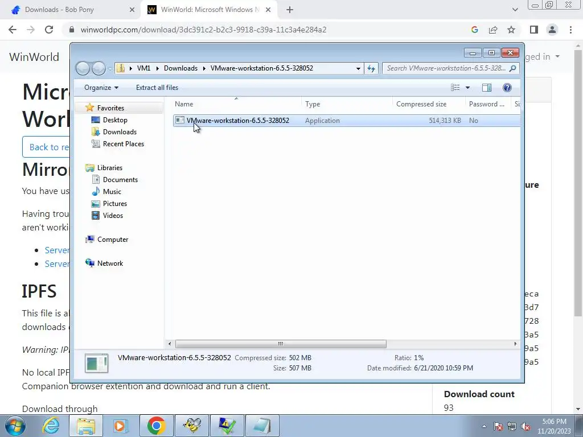Click Google search icon in omnibox
This screenshot has width=583, height=437.
(x=474, y=30)
